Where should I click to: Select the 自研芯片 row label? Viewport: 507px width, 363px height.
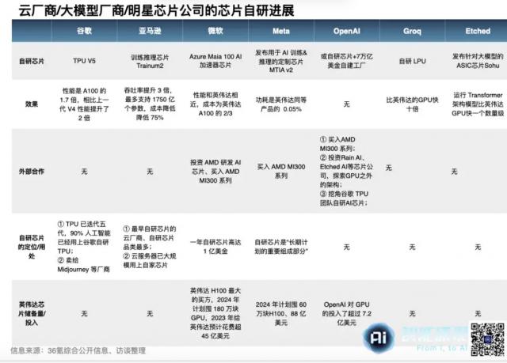(32, 60)
